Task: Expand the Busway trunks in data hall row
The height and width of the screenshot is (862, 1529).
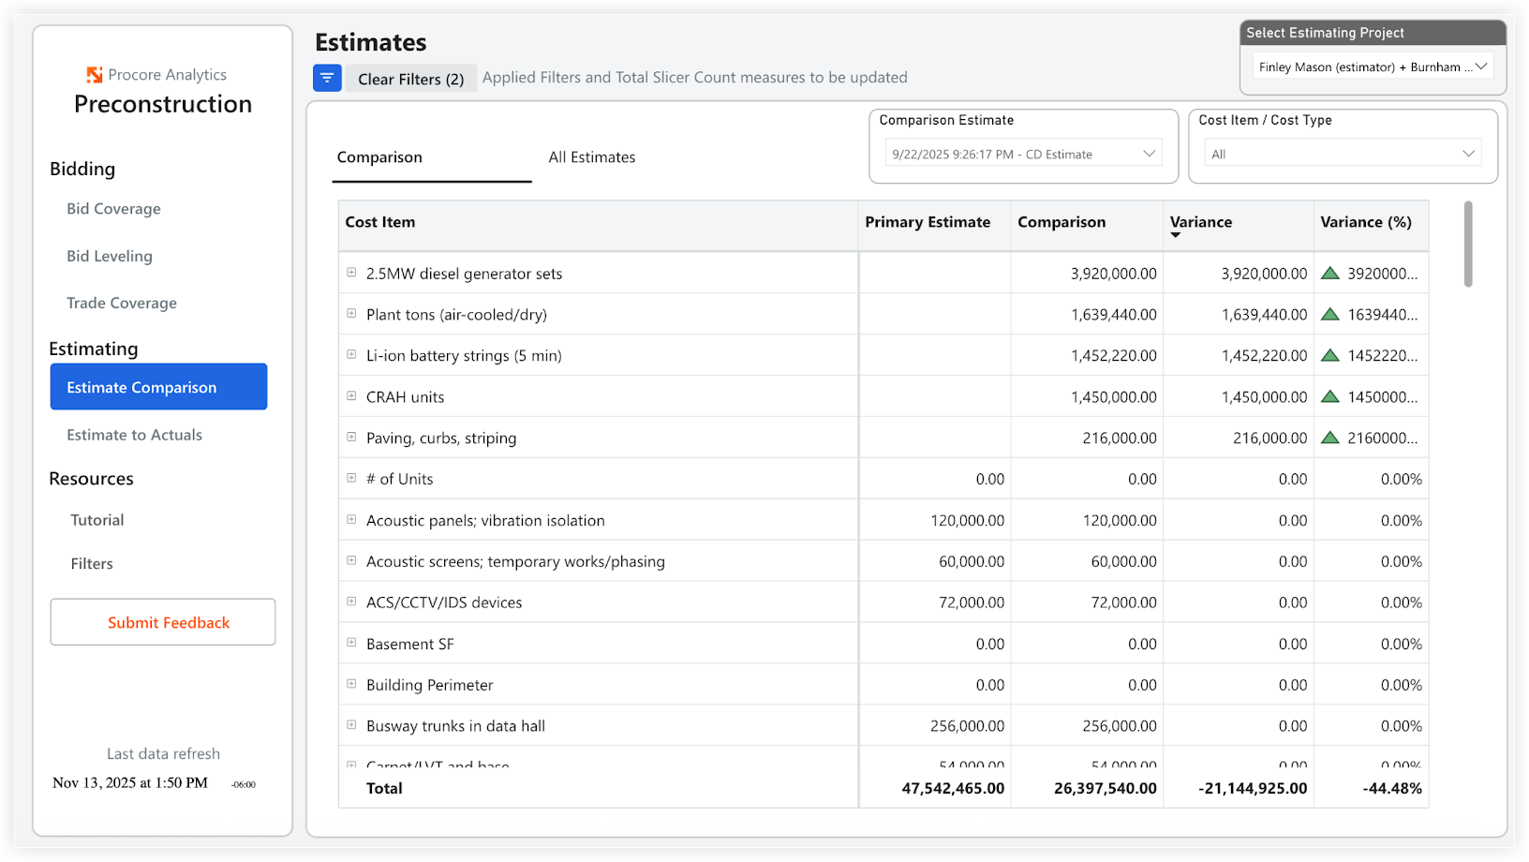Action: click(351, 724)
